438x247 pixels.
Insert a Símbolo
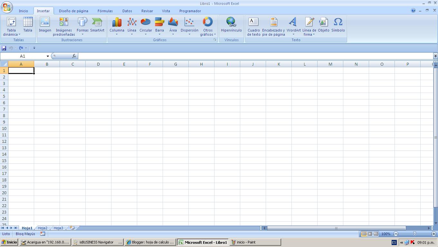(338, 25)
